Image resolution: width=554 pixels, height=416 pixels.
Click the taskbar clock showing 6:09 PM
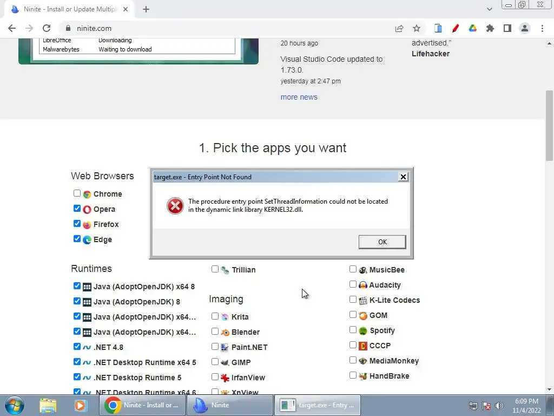click(526, 406)
